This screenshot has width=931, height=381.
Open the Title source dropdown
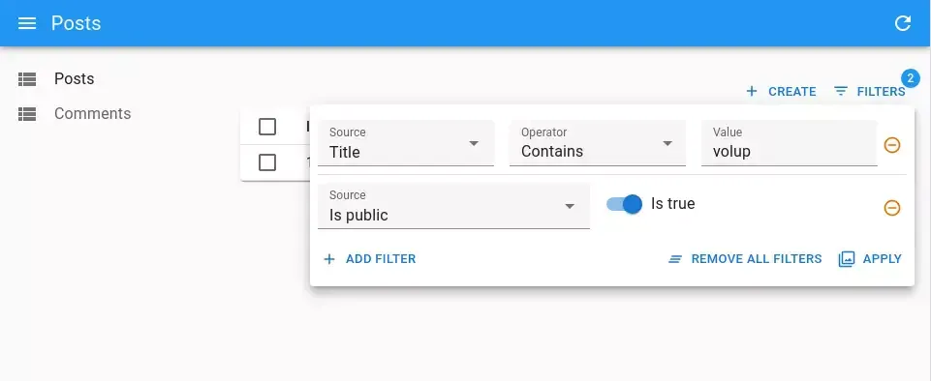tap(406, 143)
